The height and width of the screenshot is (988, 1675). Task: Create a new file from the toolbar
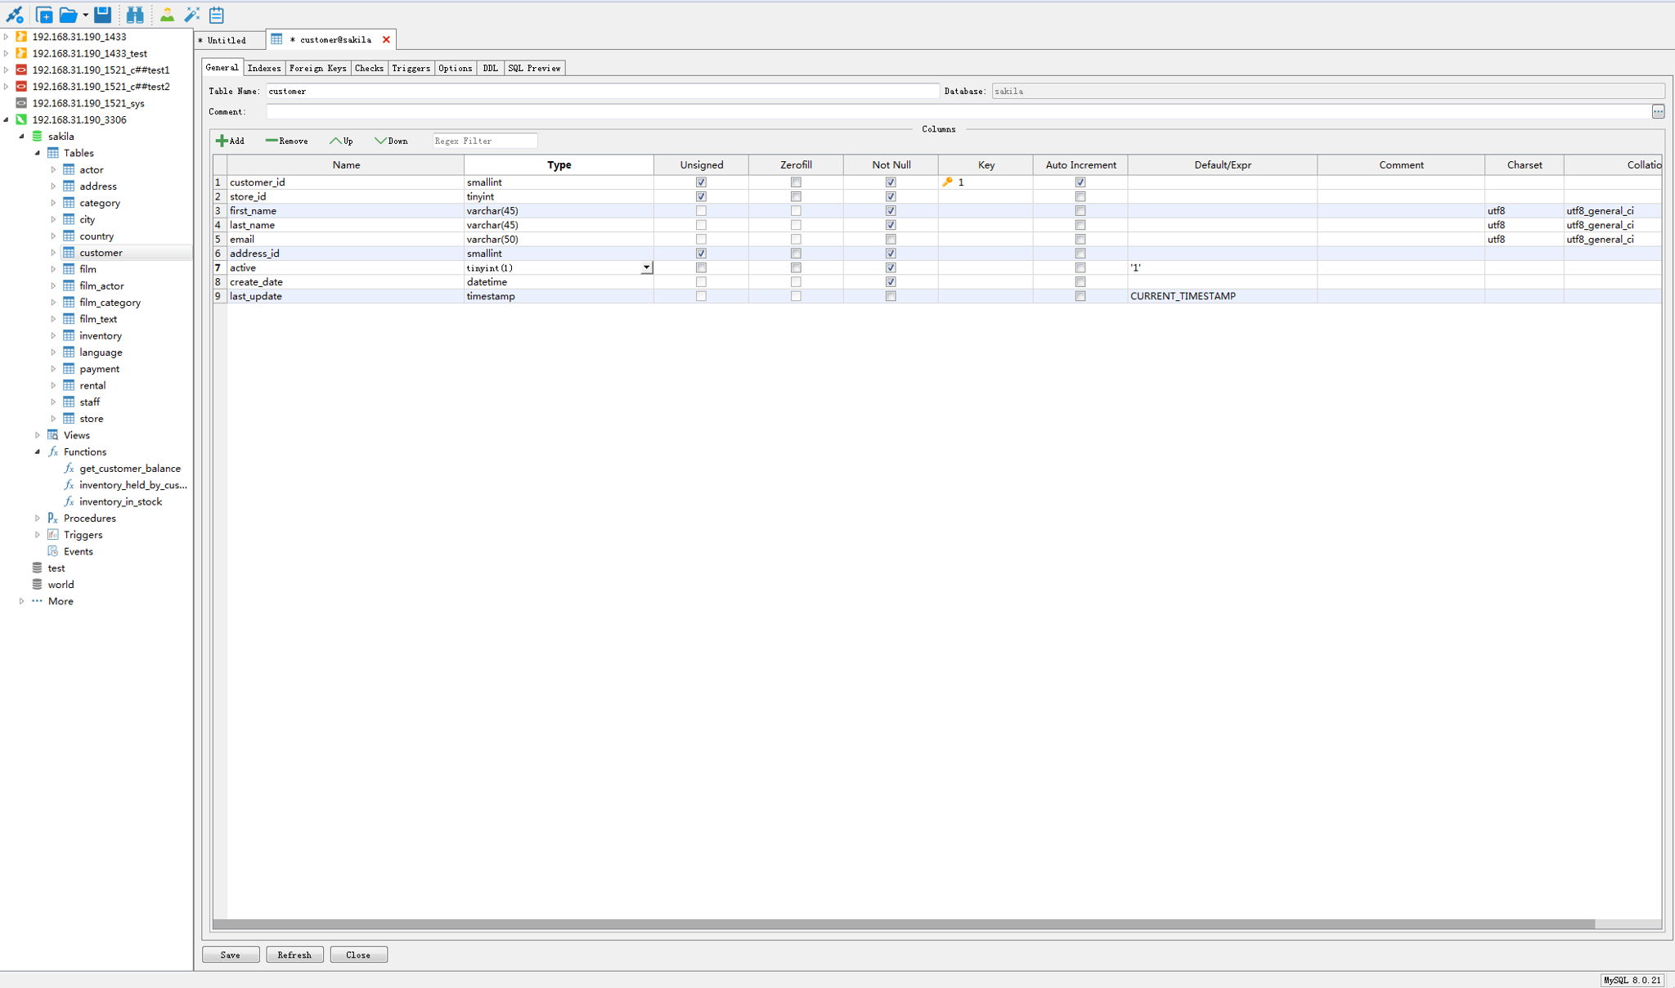click(x=45, y=15)
